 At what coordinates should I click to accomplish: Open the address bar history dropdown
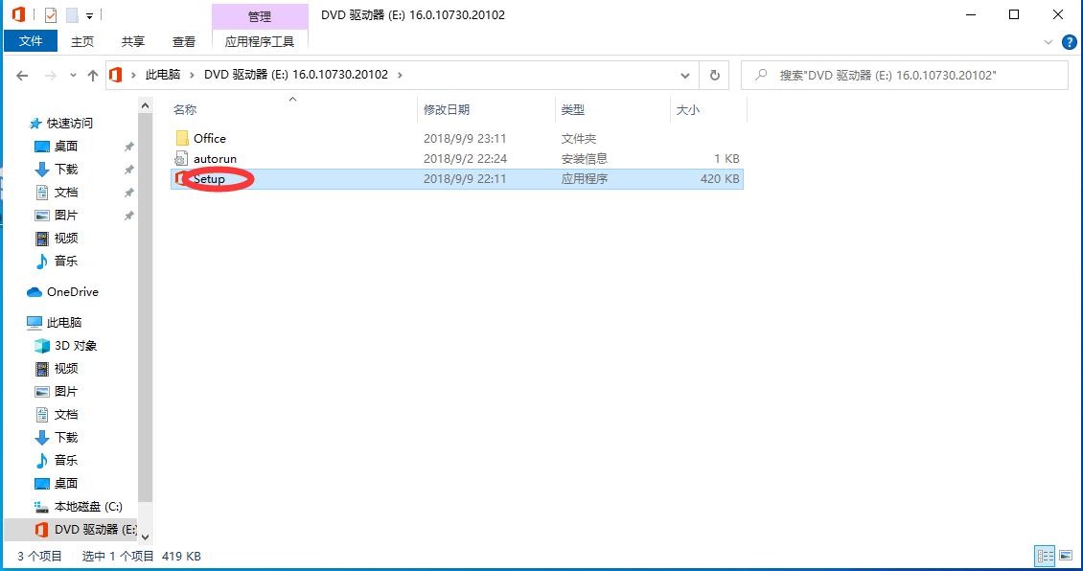pyautogui.click(x=684, y=75)
